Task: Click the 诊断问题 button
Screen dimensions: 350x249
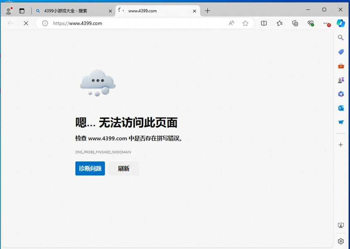Action: [90, 169]
